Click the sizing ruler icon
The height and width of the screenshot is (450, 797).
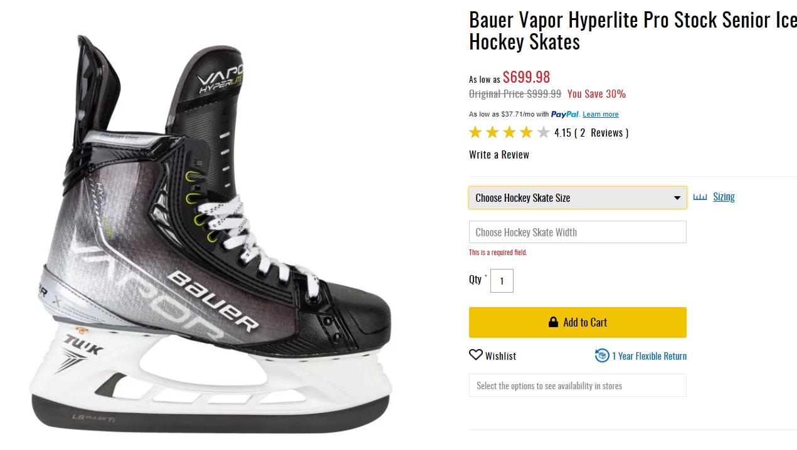click(700, 197)
